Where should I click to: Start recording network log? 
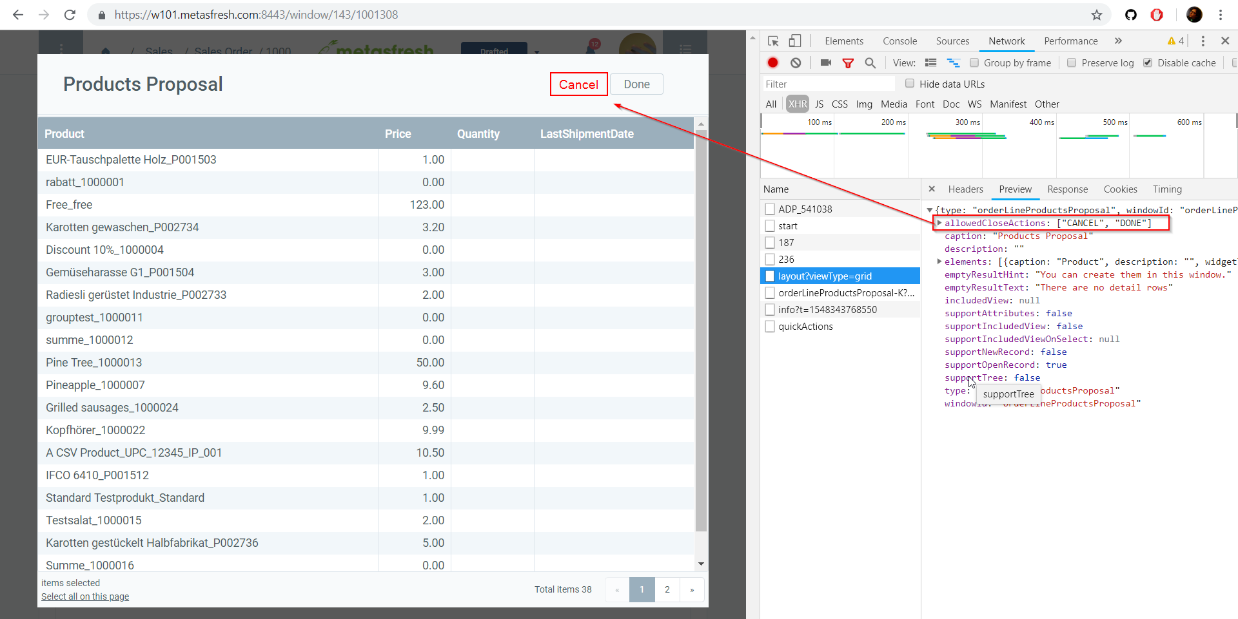(773, 62)
